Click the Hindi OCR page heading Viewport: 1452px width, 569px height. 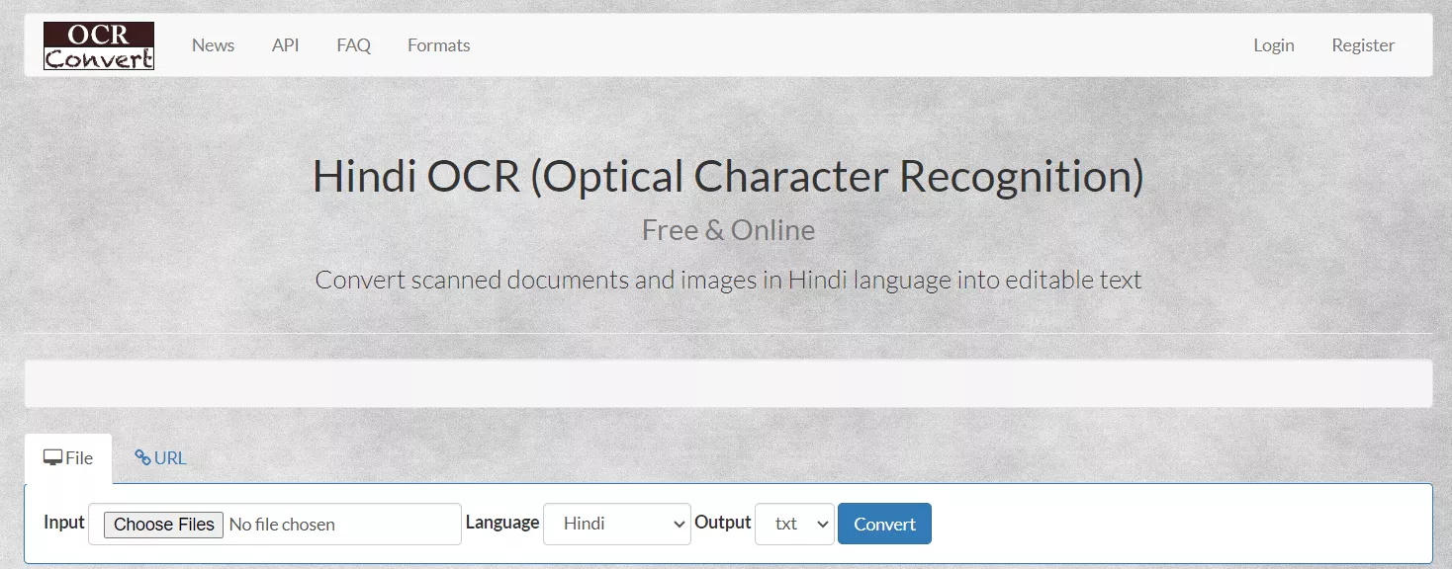click(729, 177)
